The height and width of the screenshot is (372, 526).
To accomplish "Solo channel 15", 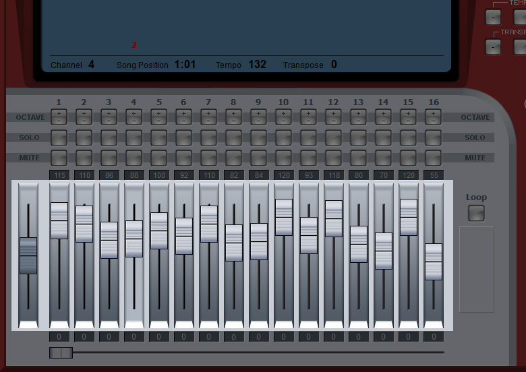I will click(x=408, y=137).
